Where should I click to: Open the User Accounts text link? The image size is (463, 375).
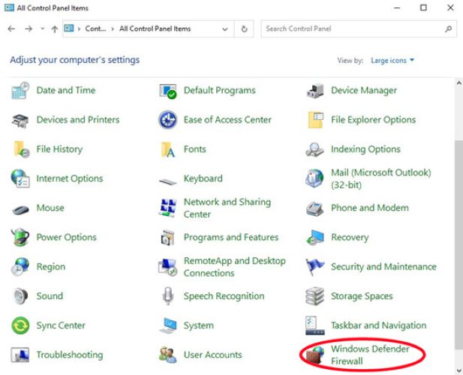coord(212,355)
